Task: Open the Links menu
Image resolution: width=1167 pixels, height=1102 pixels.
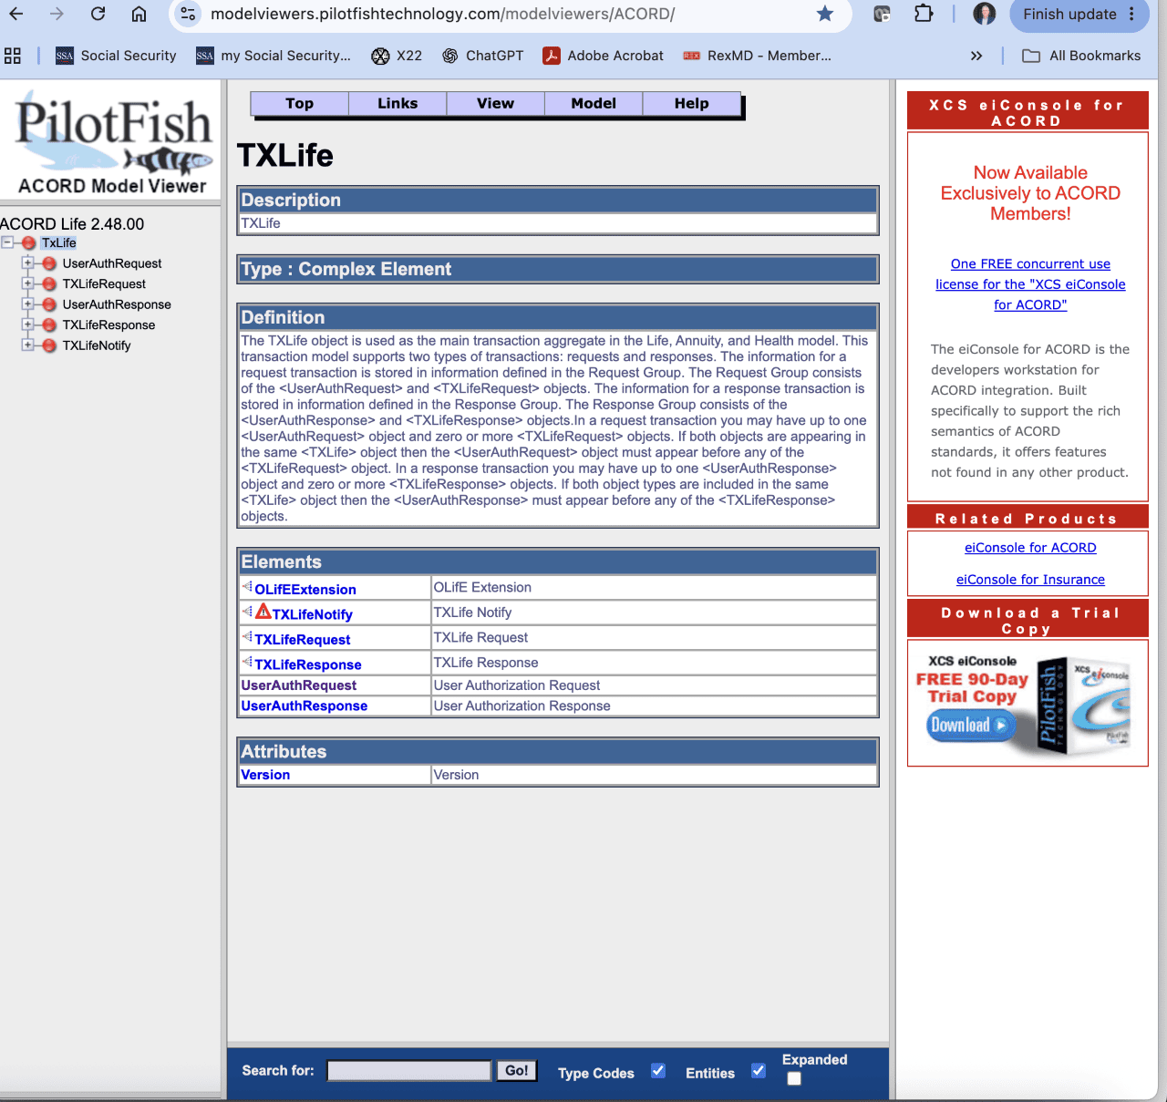Action: 398,104
